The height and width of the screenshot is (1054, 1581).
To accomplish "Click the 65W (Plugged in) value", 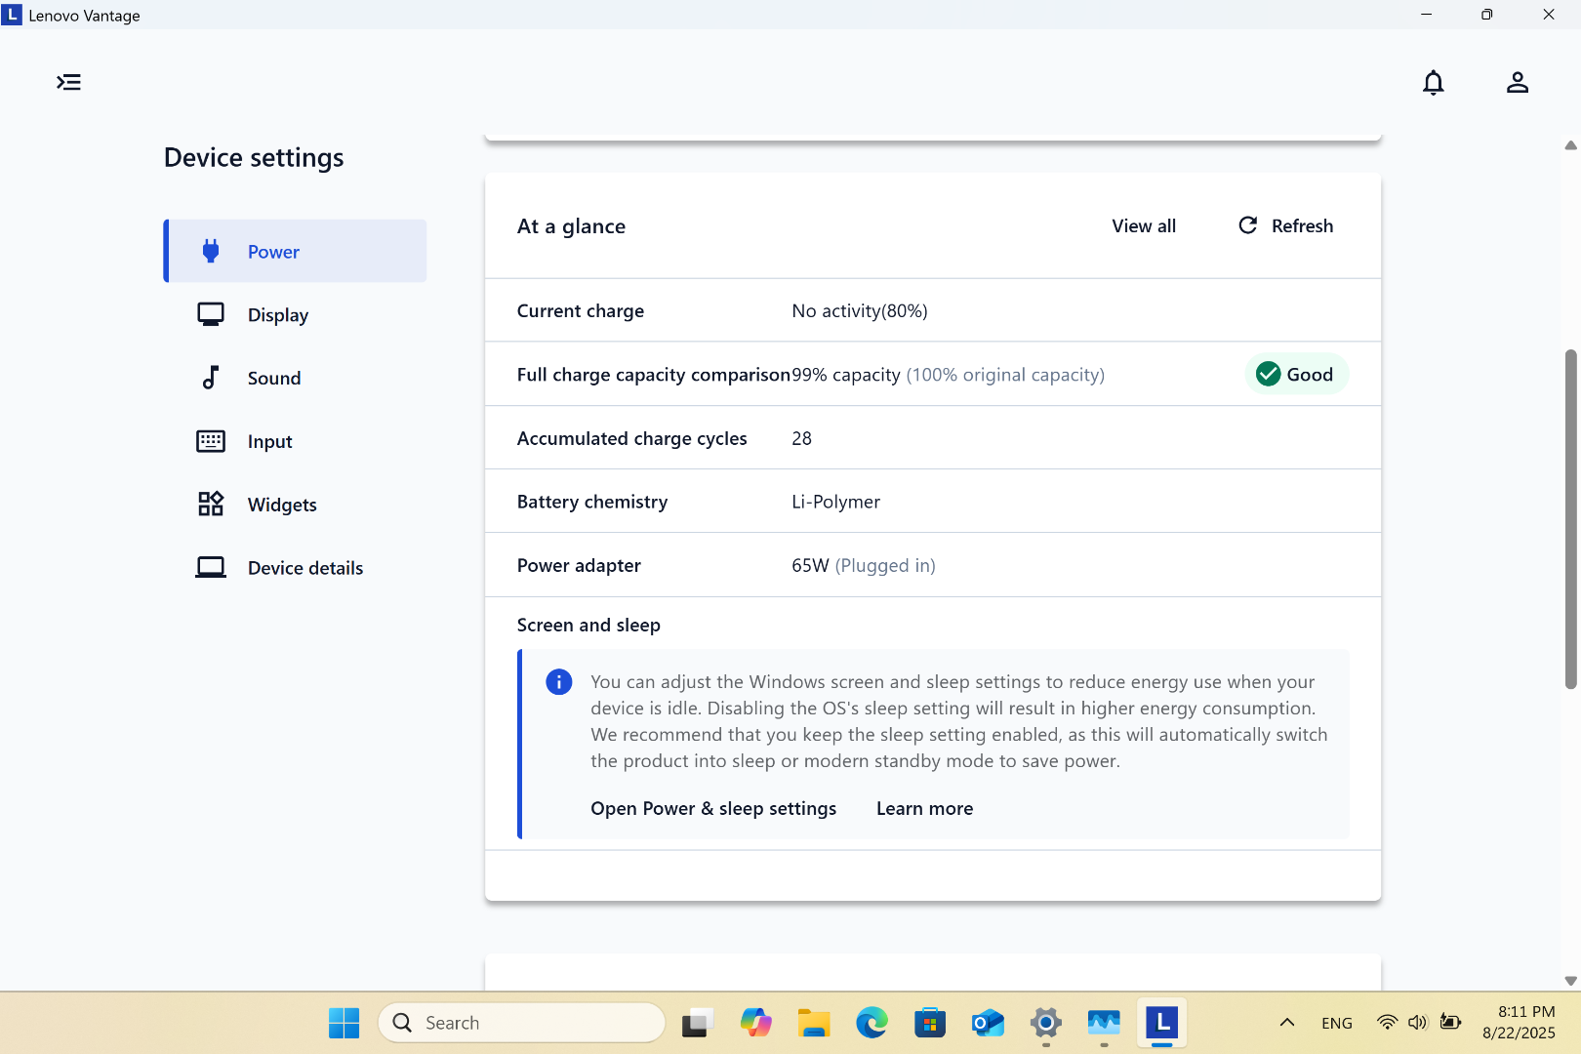I will pos(864,565).
